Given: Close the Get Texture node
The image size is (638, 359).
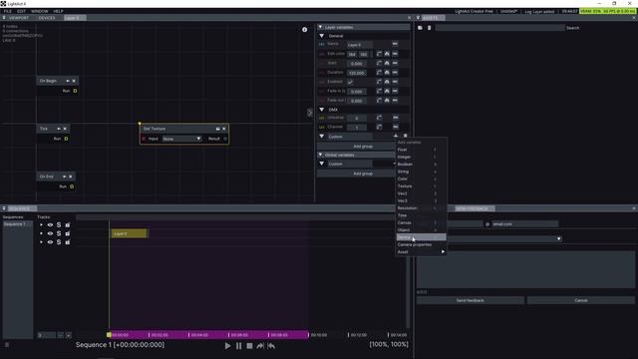Looking at the screenshot, I should click(223, 129).
